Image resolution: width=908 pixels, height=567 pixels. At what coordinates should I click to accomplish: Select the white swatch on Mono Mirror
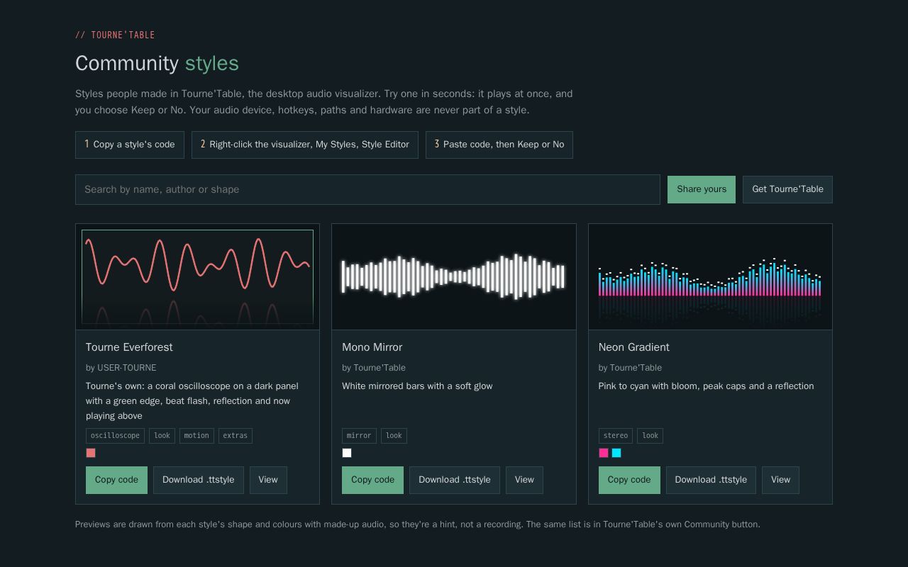coord(347,453)
